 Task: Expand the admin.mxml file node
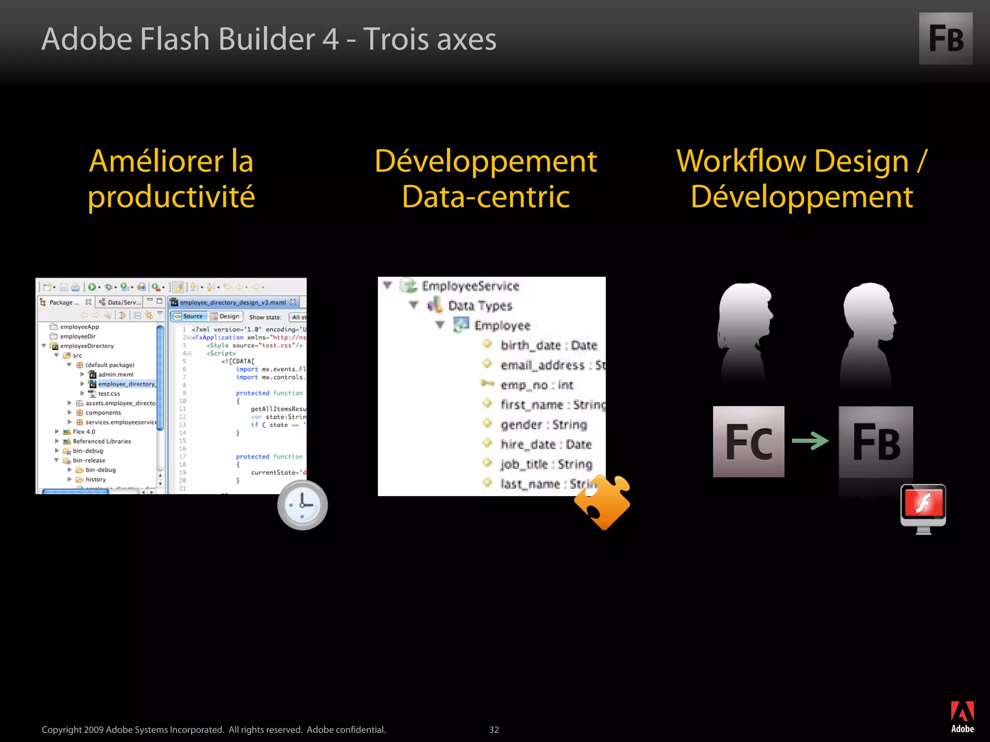point(82,374)
